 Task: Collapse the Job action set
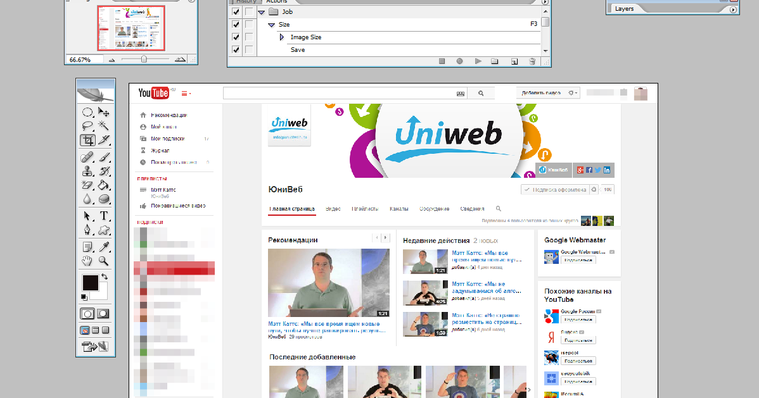click(x=262, y=12)
